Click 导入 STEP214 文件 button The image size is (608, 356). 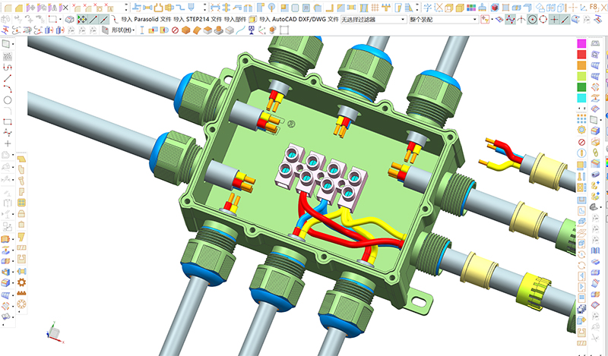pyautogui.click(x=198, y=19)
